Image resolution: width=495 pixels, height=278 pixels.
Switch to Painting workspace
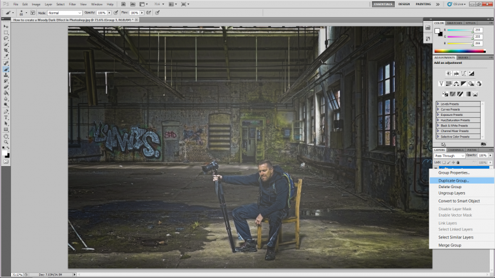(423, 4)
